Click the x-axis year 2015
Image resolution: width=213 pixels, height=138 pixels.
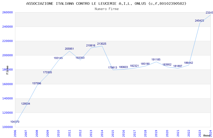click(x=113, y=133)
